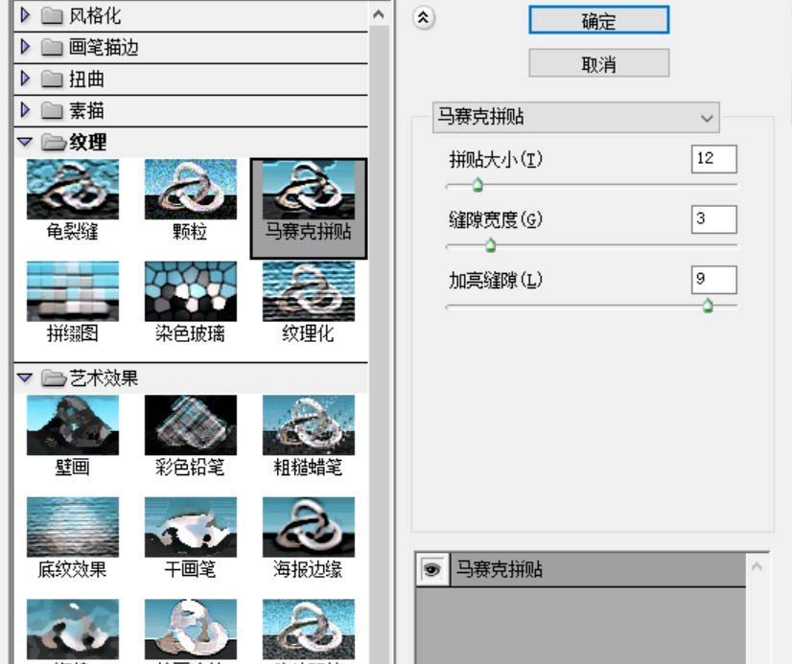Select the 染色玻璃 filter thumbnail

[191, 291]
